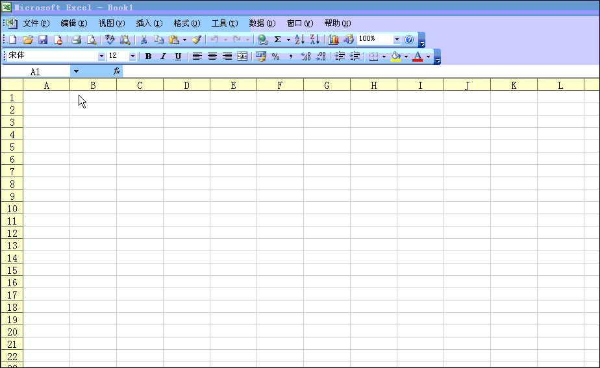Increase the indent
Screen dimensions: 600x368
point(355,56)
